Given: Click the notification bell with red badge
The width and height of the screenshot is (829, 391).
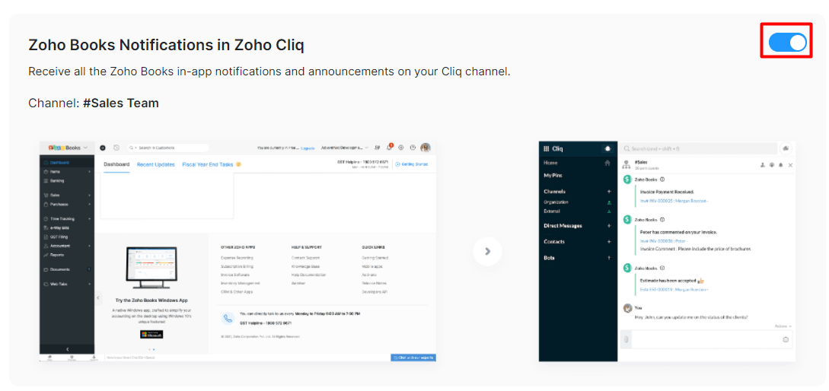Looking at the screenshot, I should [x=389, y=148].
